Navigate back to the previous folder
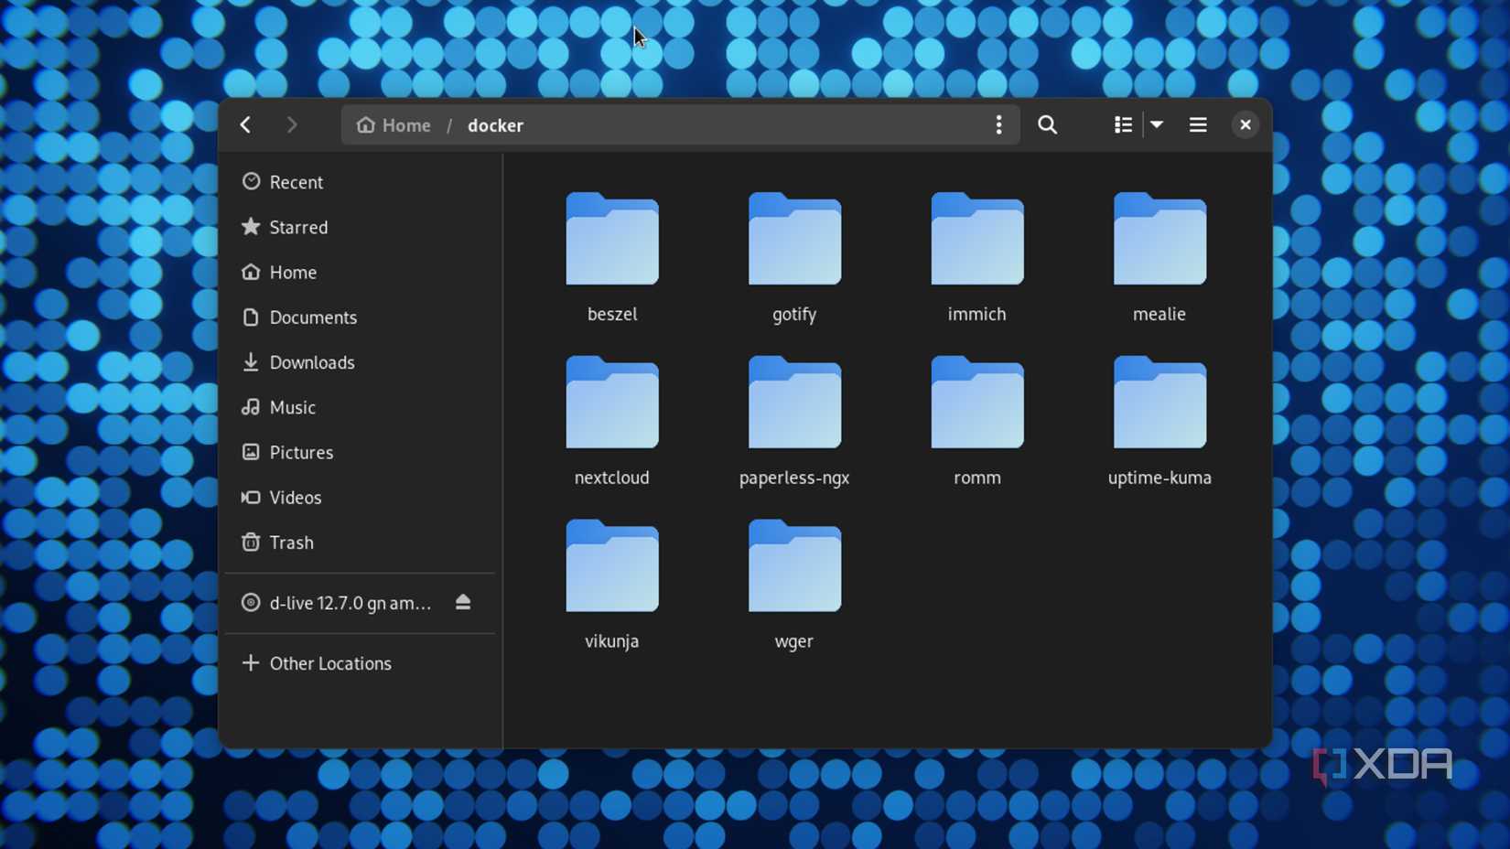 coord(244,124)
